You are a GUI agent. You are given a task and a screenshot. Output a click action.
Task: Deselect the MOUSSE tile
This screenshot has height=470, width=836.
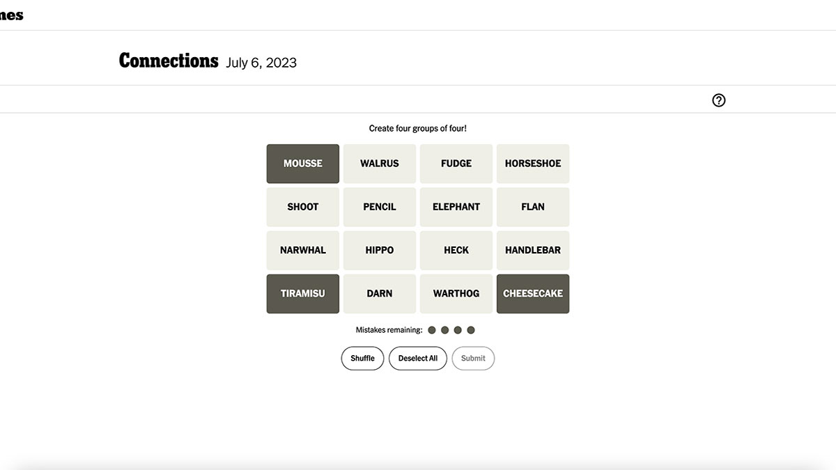click(x=303, y=164)
